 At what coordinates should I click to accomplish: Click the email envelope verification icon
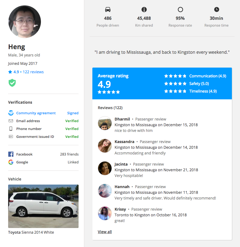tap(10, 121)
